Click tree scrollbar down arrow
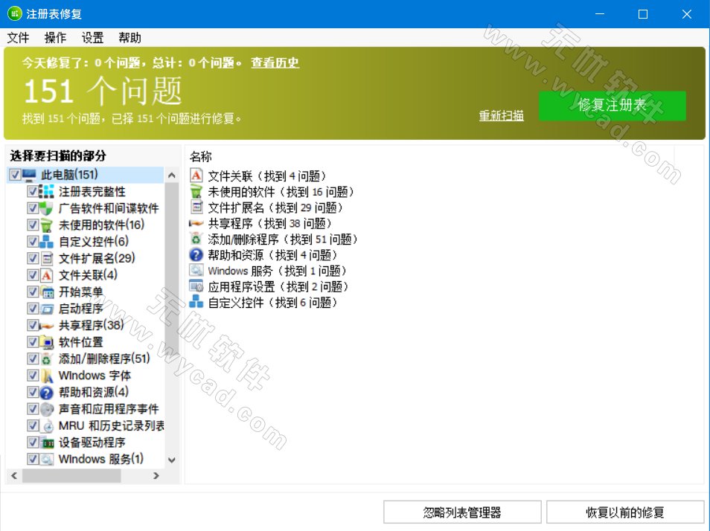 (x=172, y=460)
